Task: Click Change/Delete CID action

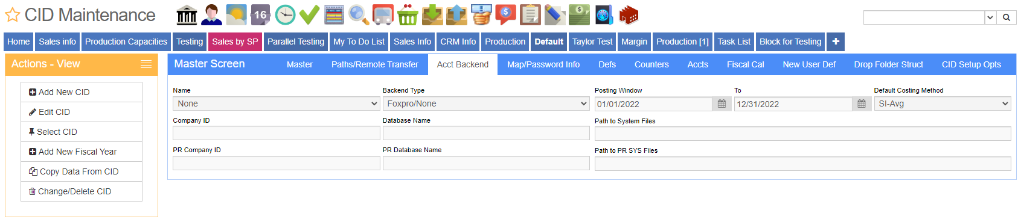Action: coord(82,191)
